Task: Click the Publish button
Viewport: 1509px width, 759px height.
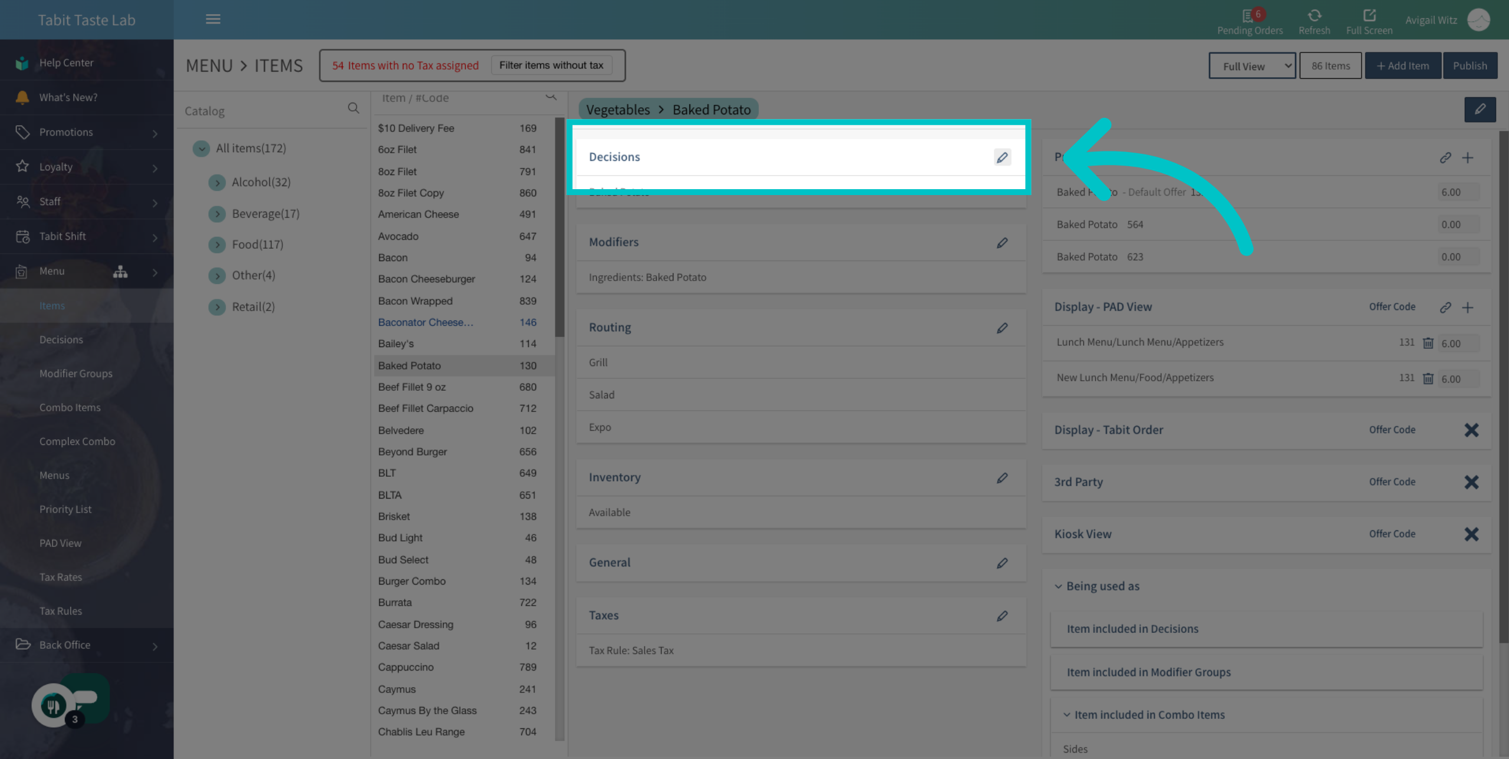Action: [1469, 66]
